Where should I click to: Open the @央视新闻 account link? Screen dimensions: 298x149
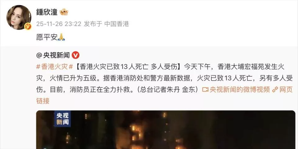pos(53,55)
